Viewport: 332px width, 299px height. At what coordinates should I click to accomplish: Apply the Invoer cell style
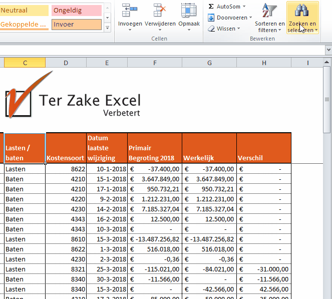tap(77, 25)
